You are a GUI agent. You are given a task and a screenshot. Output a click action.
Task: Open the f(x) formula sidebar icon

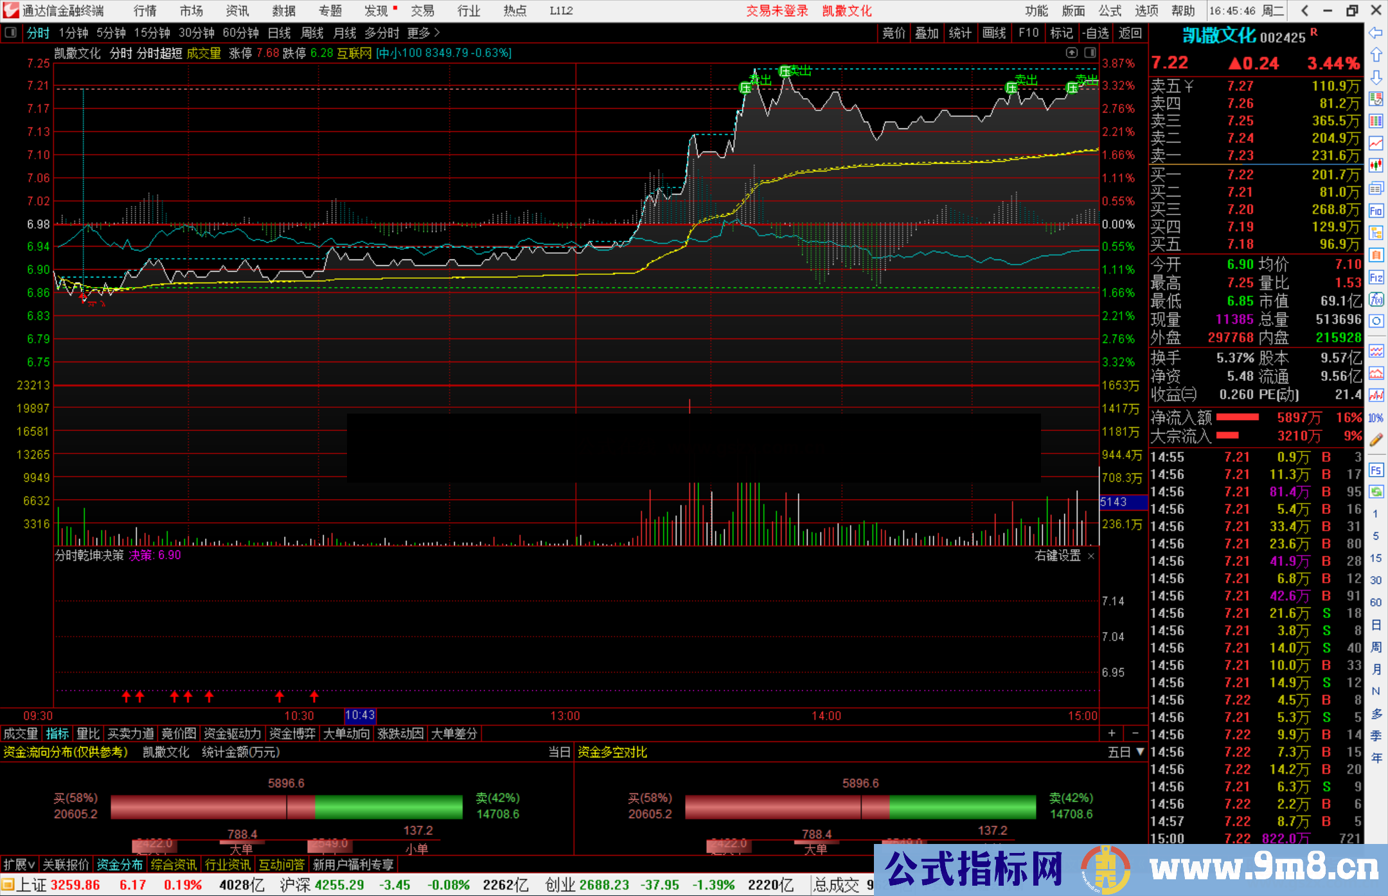coord(1376,299)
